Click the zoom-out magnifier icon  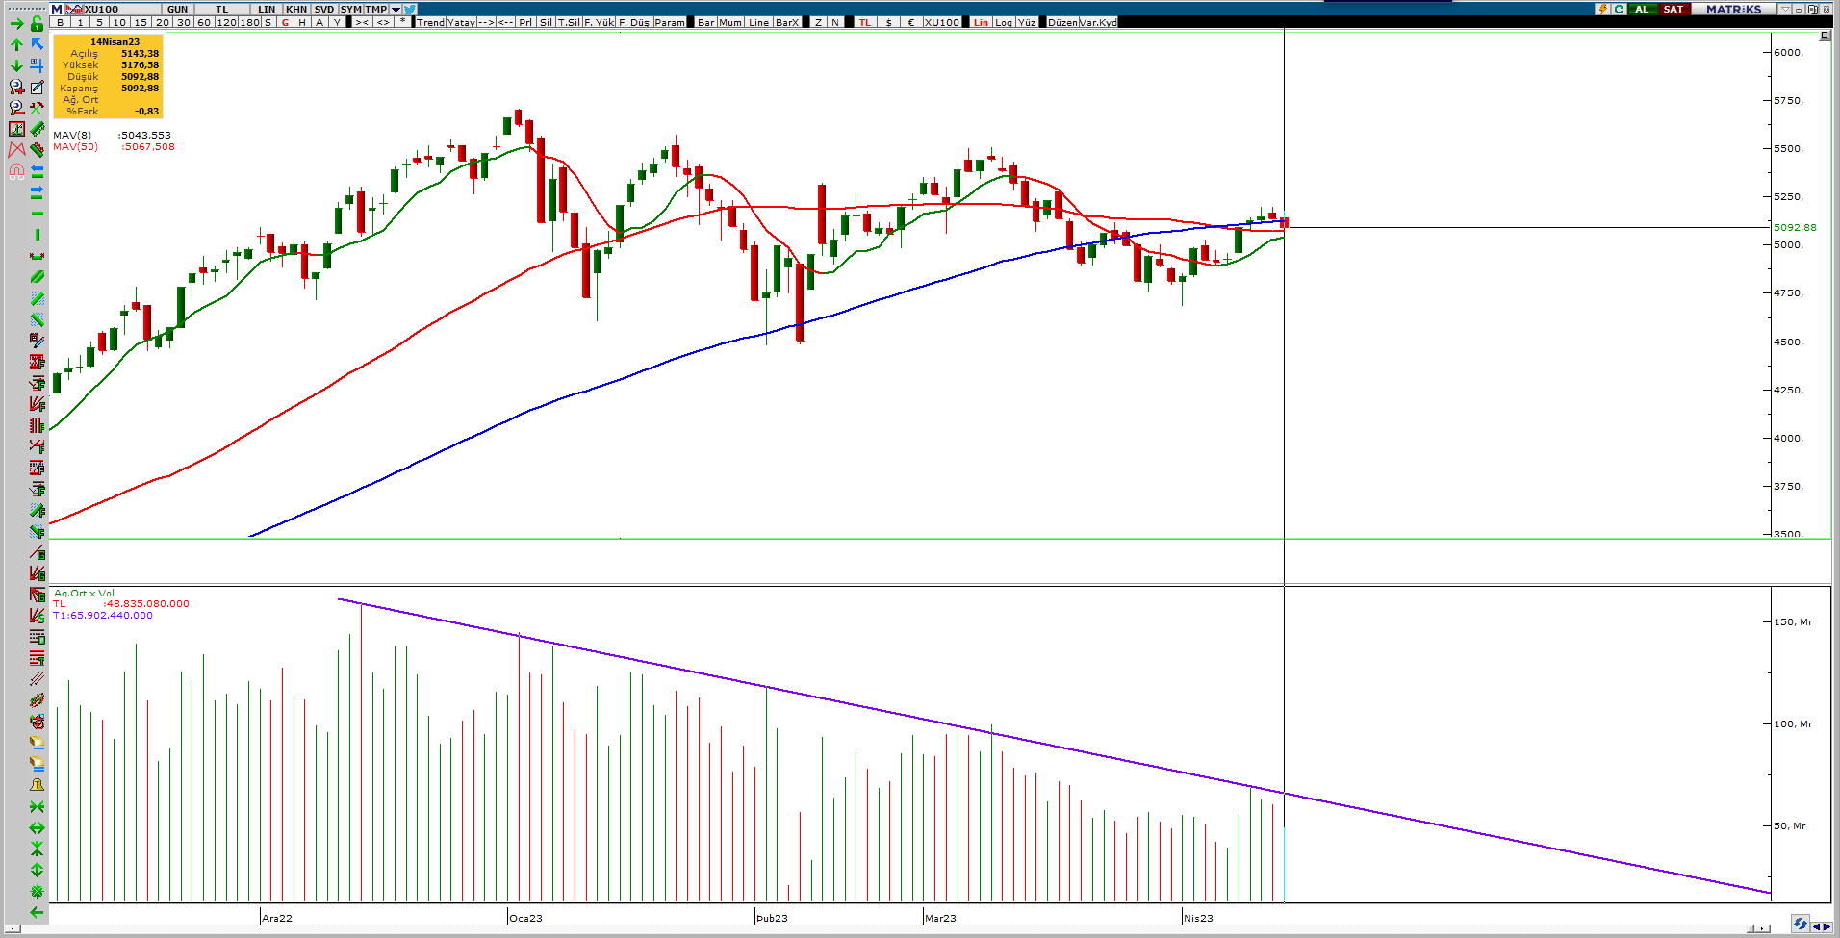point(16,108)
